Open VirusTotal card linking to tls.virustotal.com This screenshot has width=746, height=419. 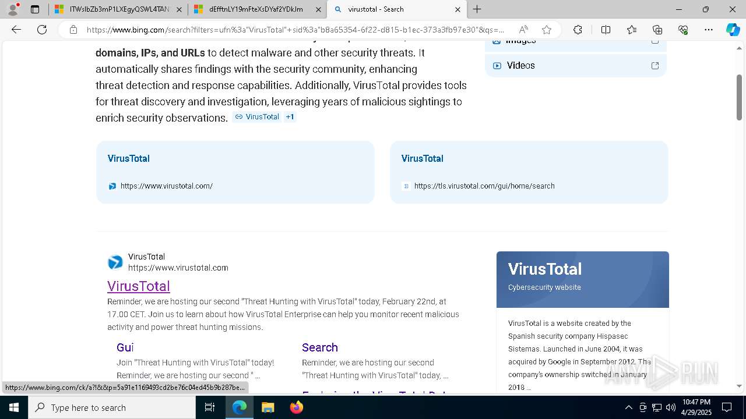tap(529, 172)
